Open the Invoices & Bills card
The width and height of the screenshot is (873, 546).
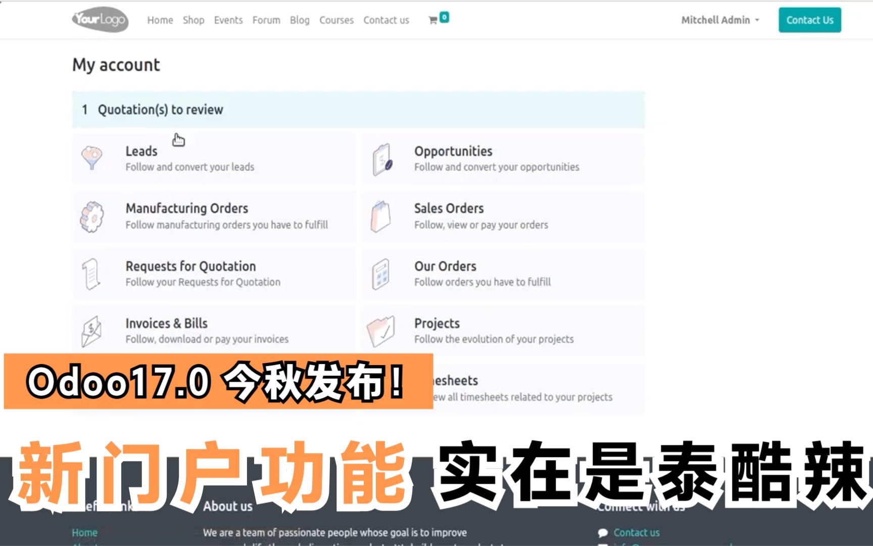click(214, 331)
